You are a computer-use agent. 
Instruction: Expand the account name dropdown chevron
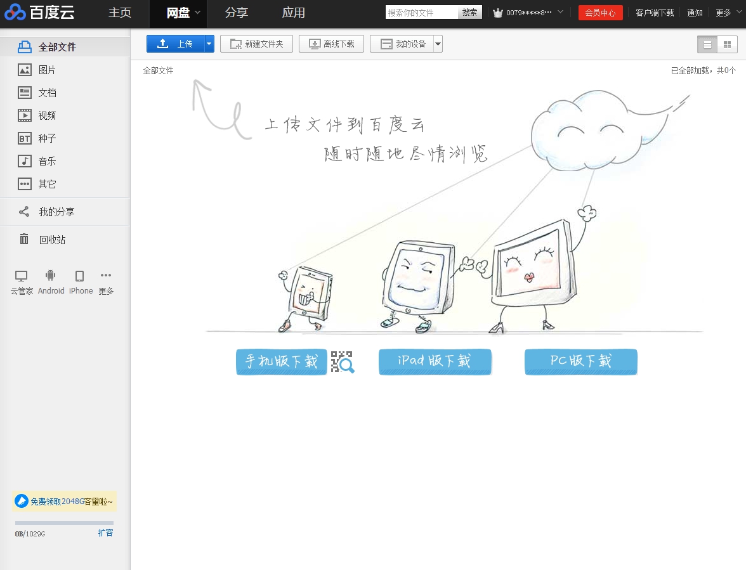coord(561,12)
